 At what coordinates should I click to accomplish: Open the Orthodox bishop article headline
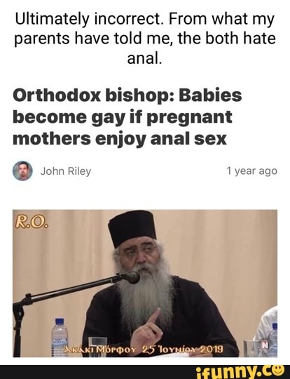[x=127, y=117]
